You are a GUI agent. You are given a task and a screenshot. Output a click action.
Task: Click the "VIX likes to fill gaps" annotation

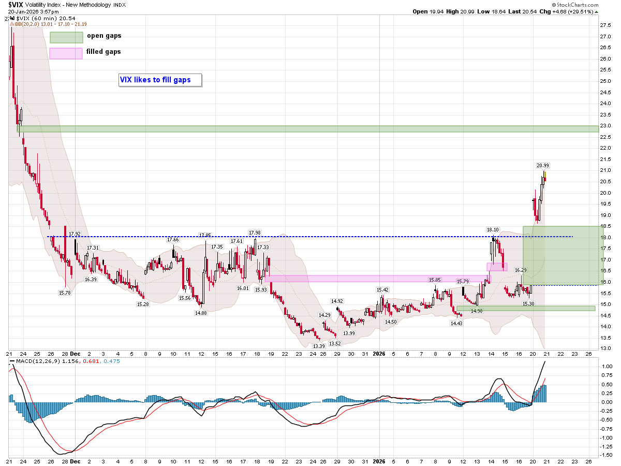[159, 80]
